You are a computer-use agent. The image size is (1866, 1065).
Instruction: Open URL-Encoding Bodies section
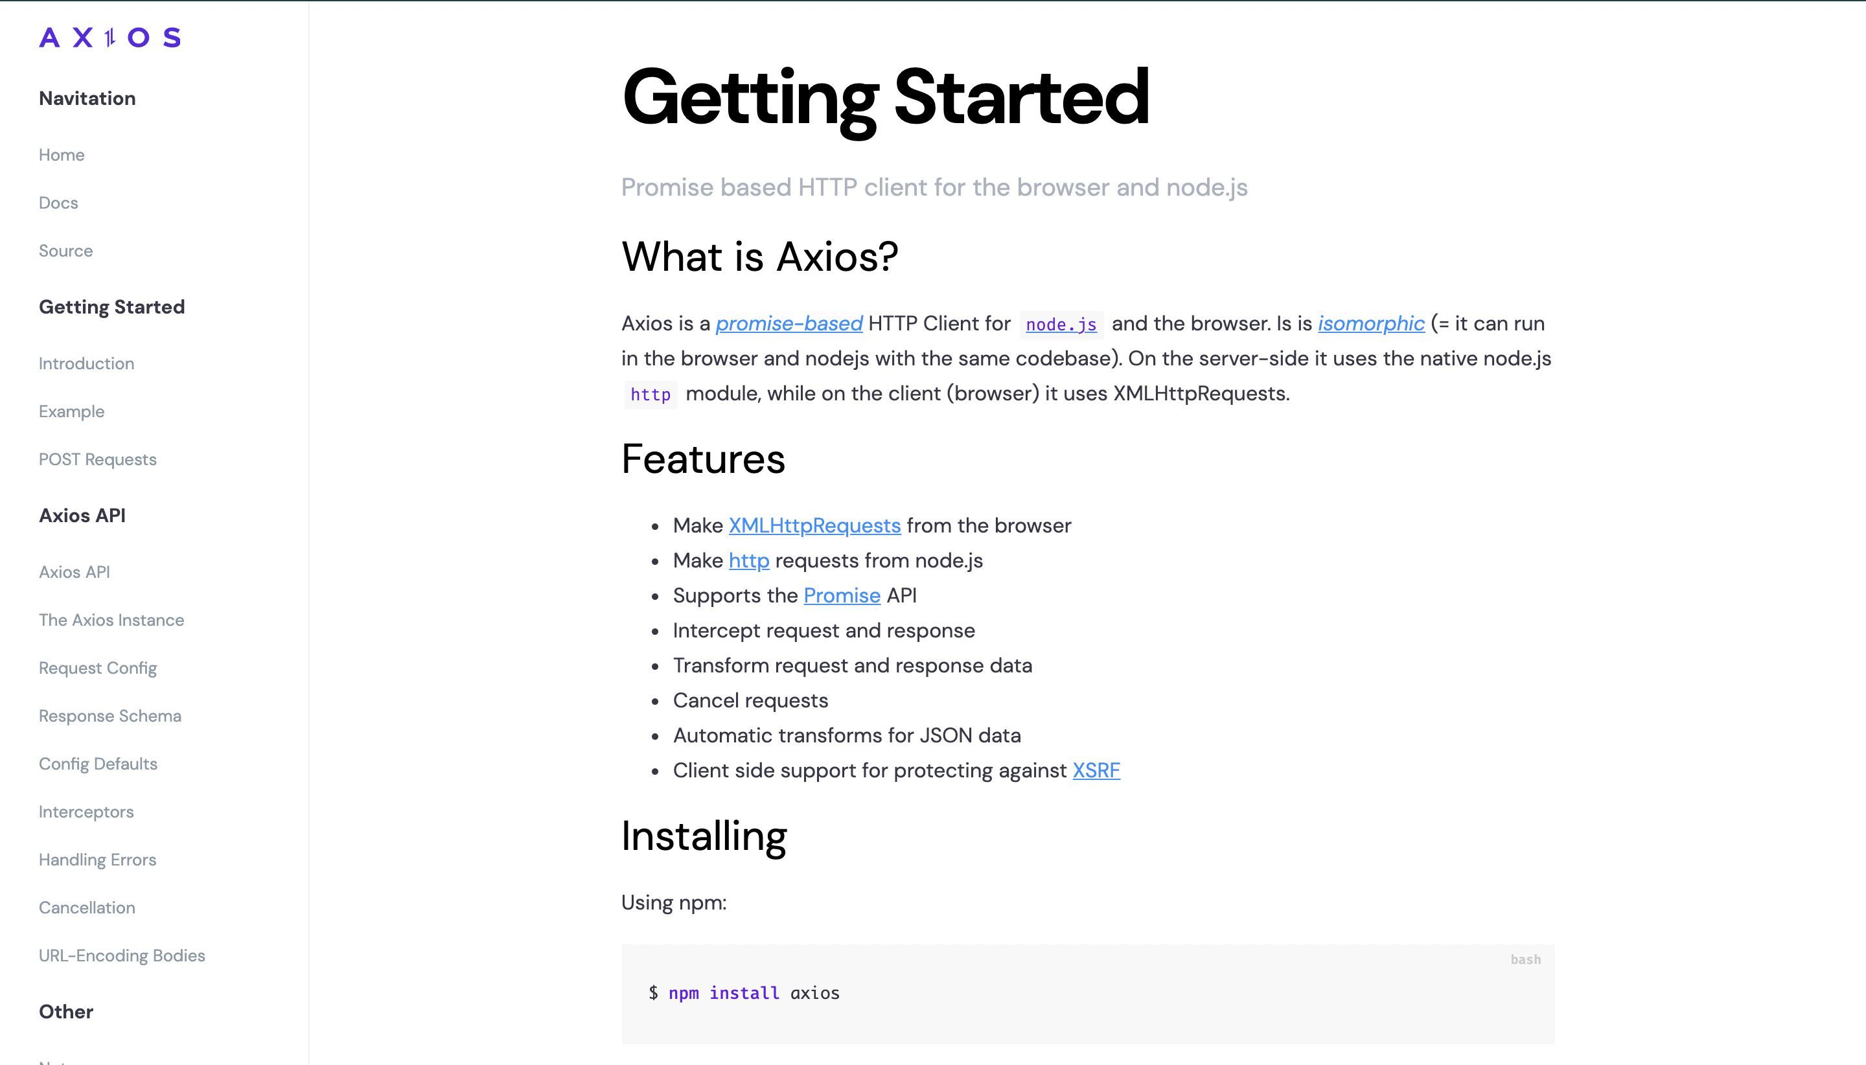point(122,956)
